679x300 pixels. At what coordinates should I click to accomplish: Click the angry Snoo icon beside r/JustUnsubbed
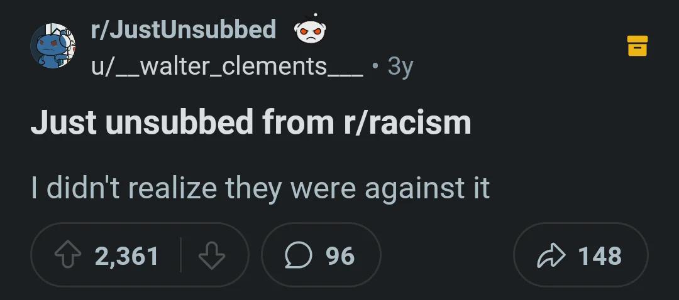[x=310, y=30]
